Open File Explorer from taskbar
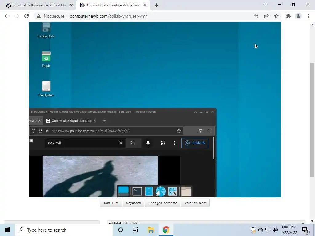315x236 pixels. [x=151, y=230]
